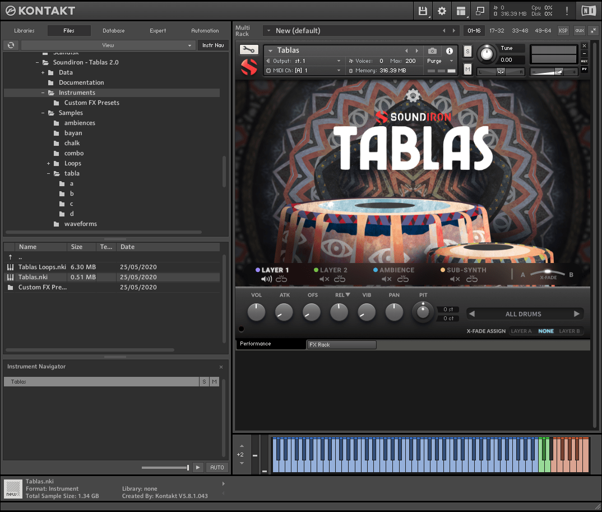Open the workspace panel layout icon
Viewport: 602px width, 512px height.
(x=461, y=11)
